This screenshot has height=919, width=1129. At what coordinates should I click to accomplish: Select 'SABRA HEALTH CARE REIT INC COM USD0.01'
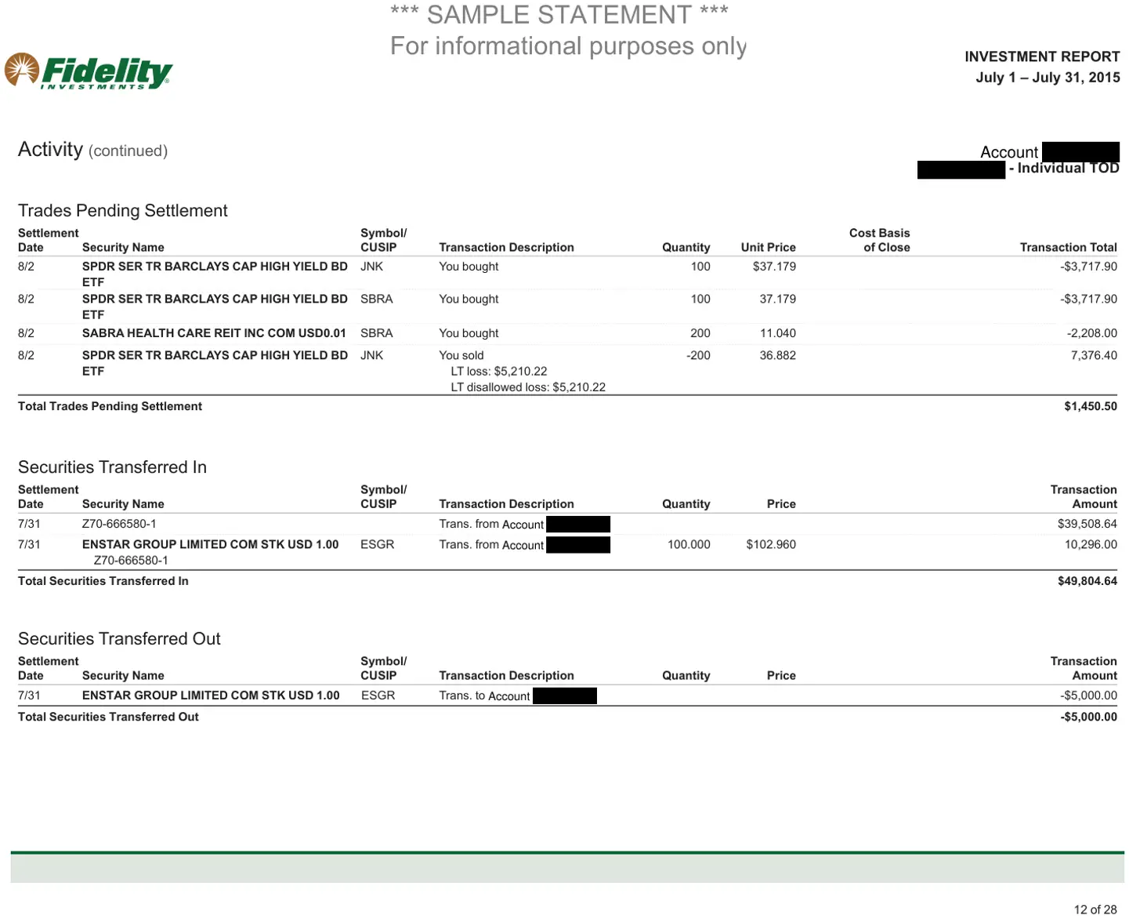(x=214, y=333)
